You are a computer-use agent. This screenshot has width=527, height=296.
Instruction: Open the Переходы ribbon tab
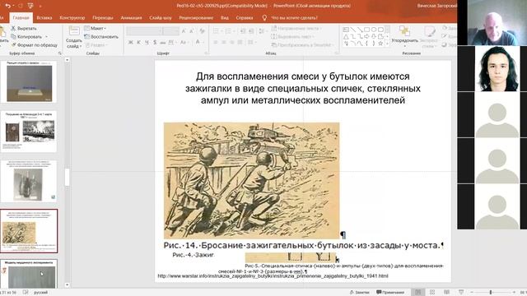[103, 18]
